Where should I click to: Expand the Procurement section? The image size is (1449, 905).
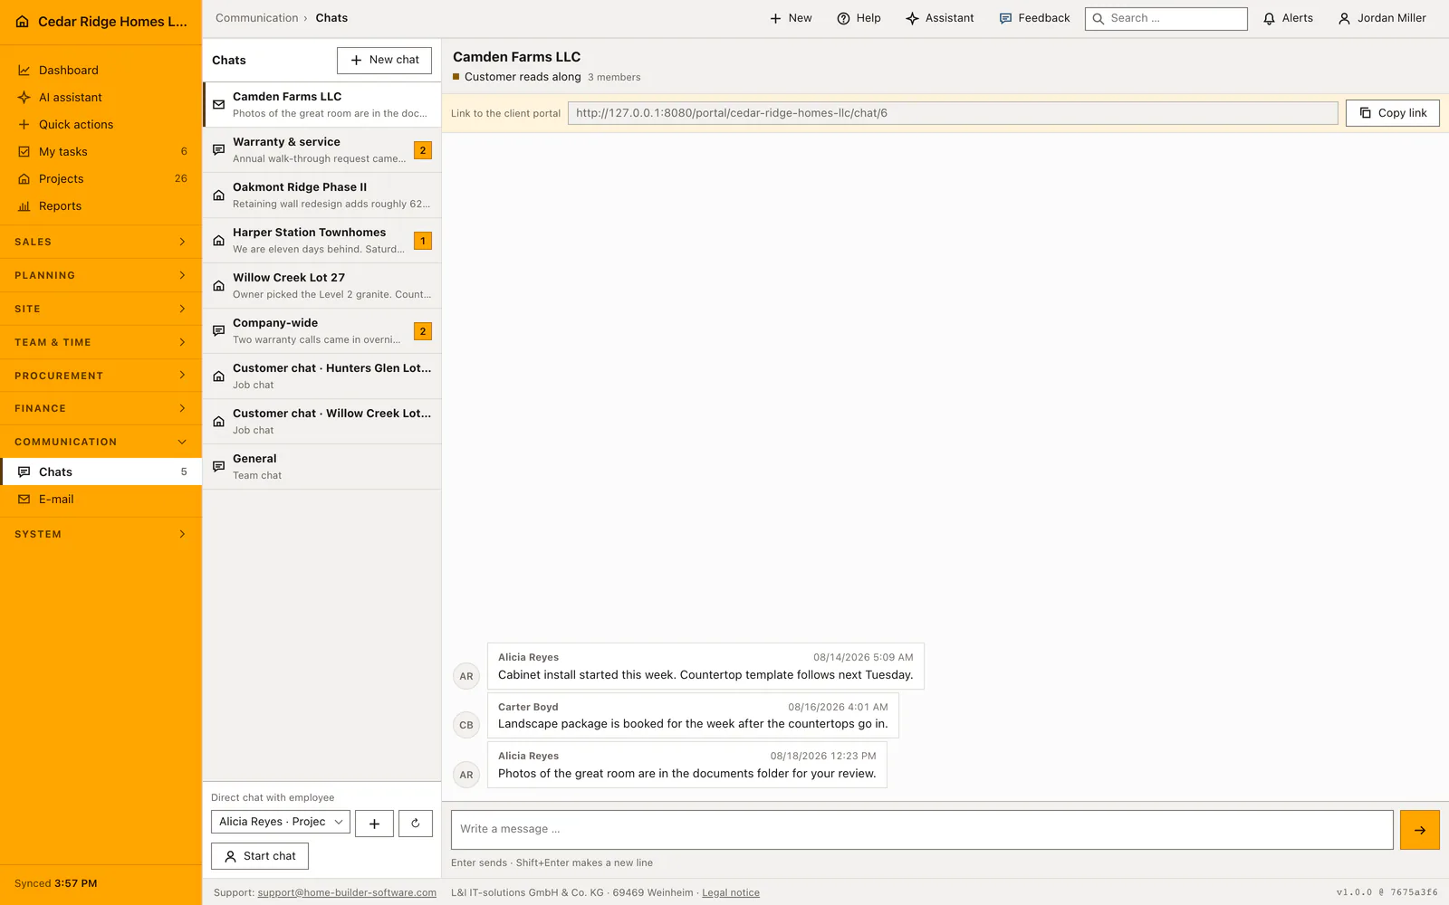pyautogui.click(x=101, y=376)
